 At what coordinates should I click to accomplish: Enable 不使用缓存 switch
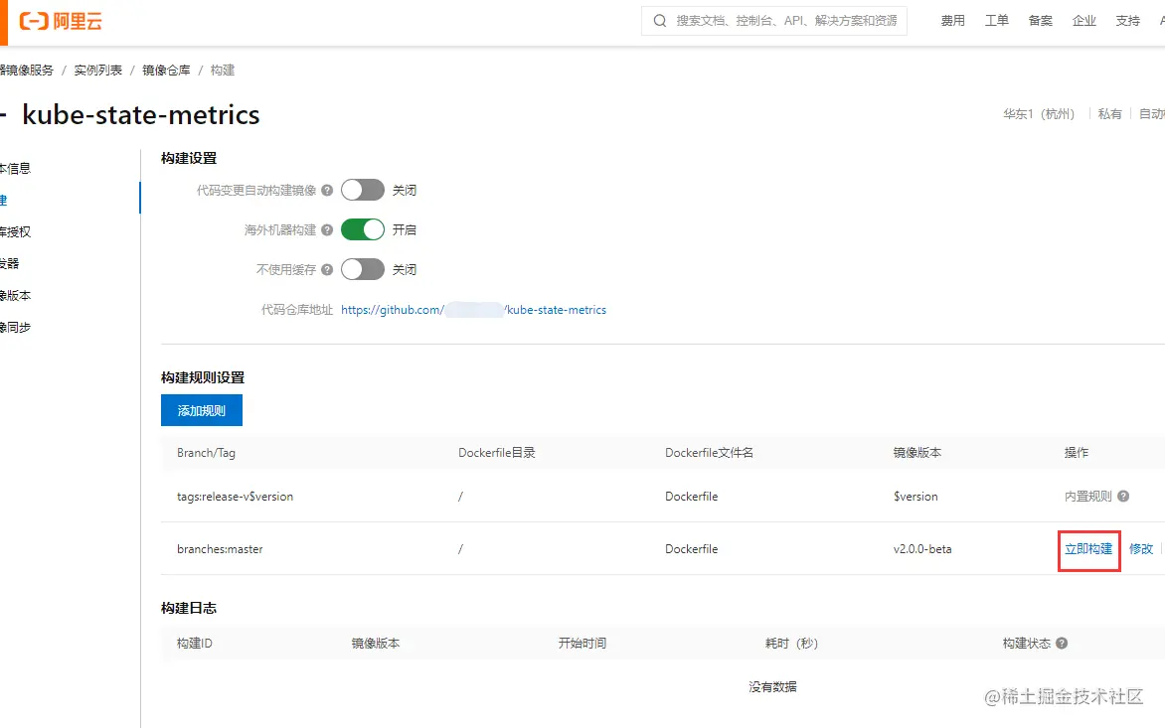pos(363,269)
